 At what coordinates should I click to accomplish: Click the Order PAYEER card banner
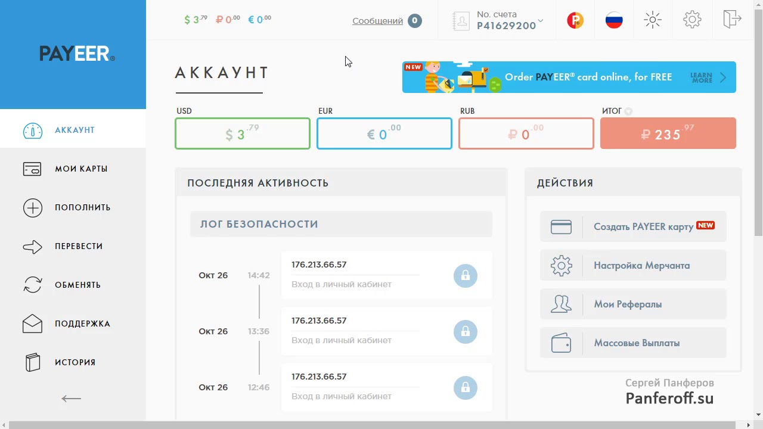point(569,77)
